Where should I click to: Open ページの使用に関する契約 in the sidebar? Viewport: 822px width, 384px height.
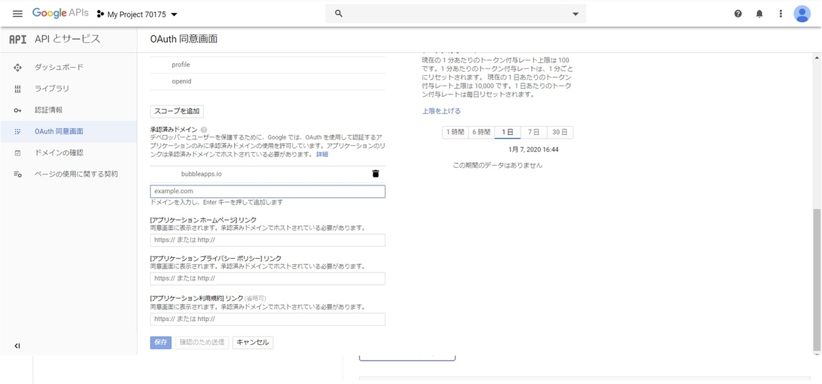click(68, 174)
